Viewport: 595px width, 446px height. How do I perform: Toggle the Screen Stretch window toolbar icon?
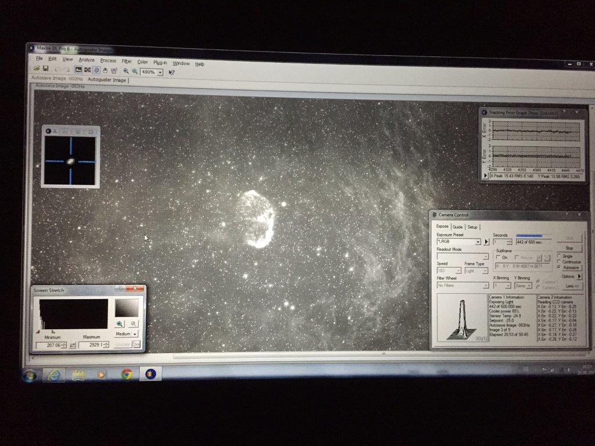[x=78, y=70]
